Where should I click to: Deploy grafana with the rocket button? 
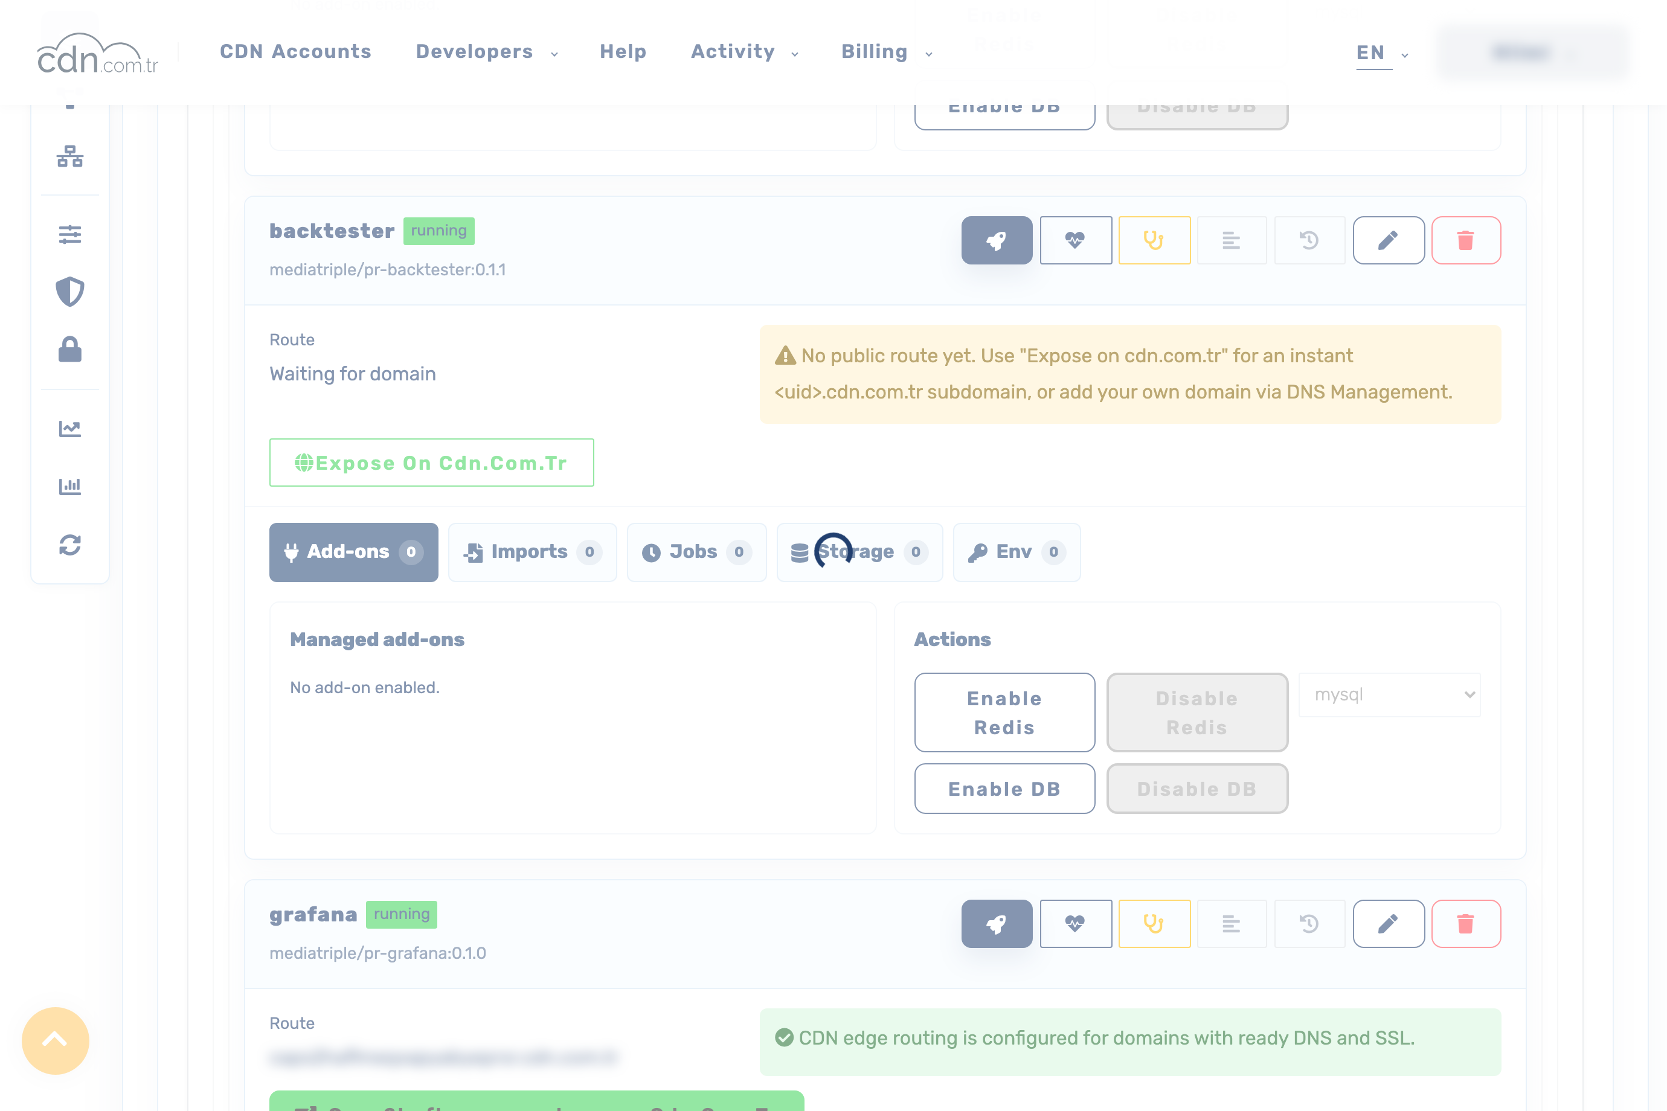point(997,924)
